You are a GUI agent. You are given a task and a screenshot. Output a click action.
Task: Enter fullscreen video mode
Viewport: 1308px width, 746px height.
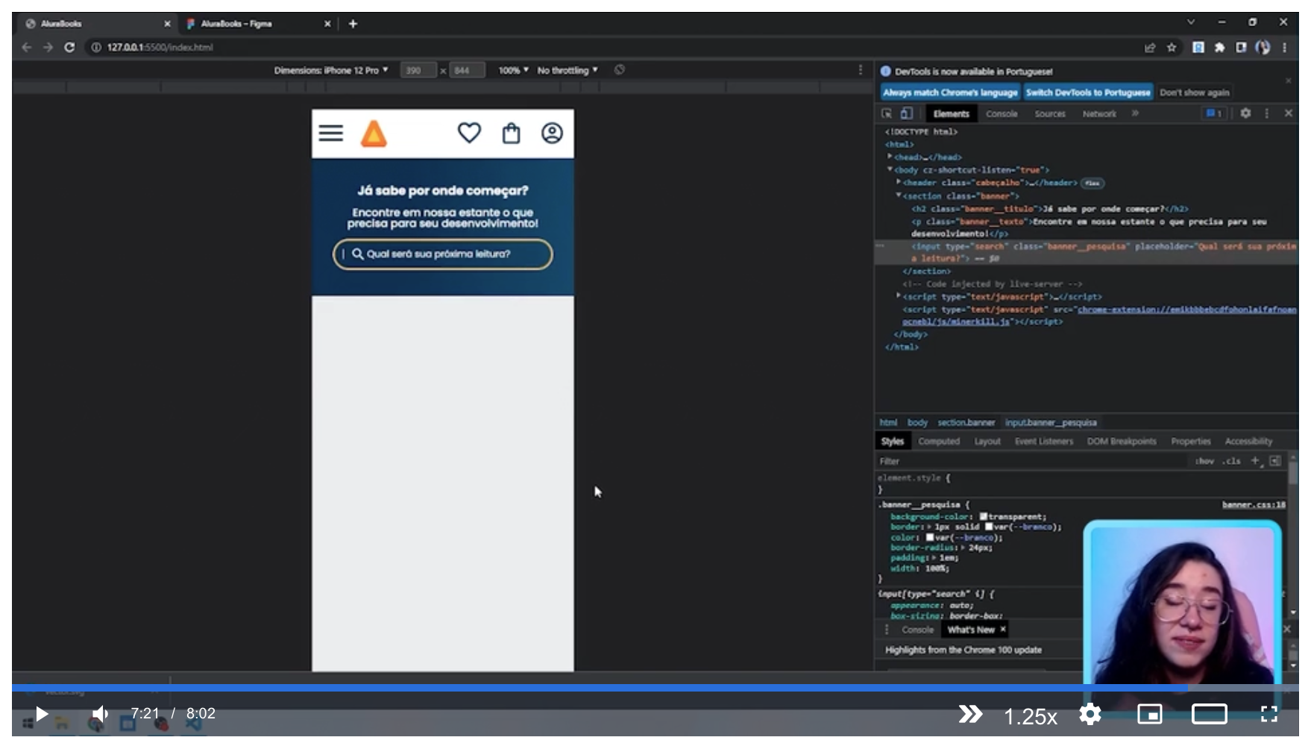1268,714
